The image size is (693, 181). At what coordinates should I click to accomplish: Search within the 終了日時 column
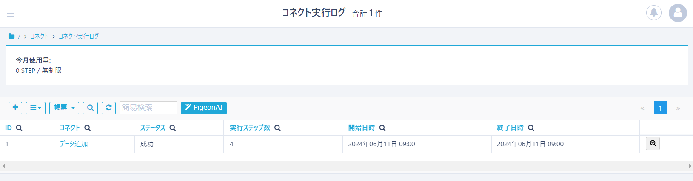(x=531, y=128)
